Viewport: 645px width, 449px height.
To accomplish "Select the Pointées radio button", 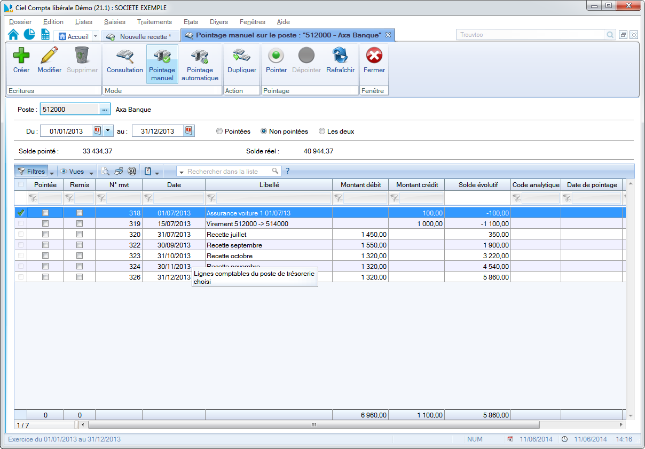I will pos(219,131).
